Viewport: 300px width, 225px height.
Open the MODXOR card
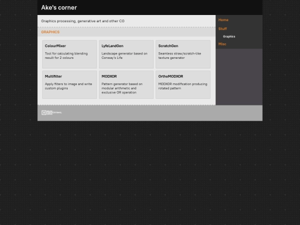coord(126,85)
